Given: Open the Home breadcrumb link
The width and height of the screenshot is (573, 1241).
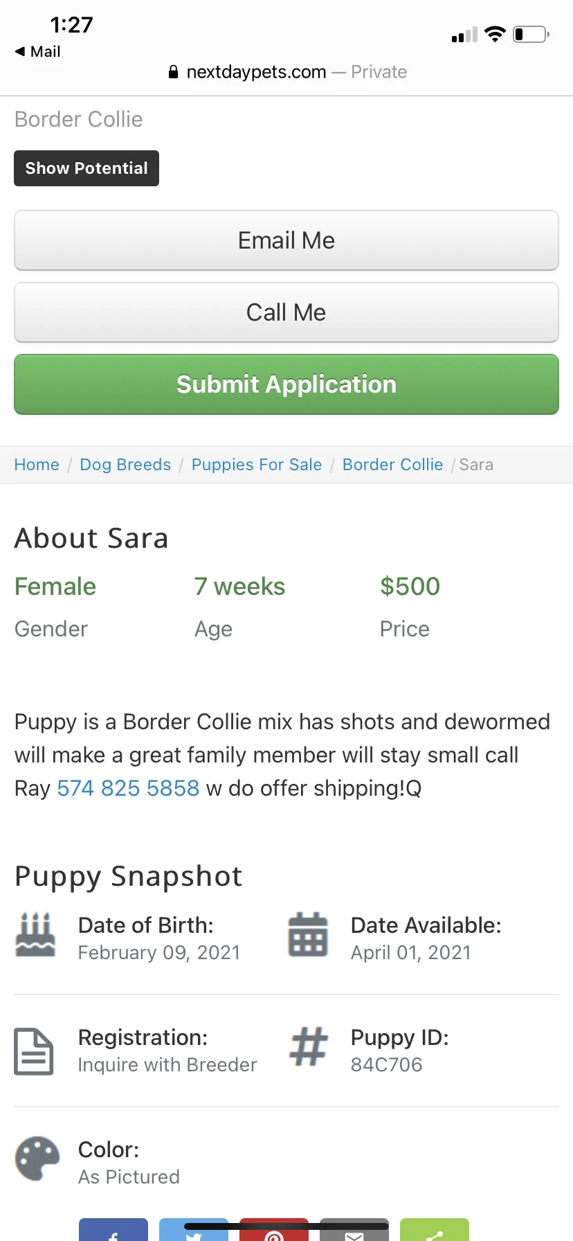Looking at the screenshot, I should tap(37, 465).
